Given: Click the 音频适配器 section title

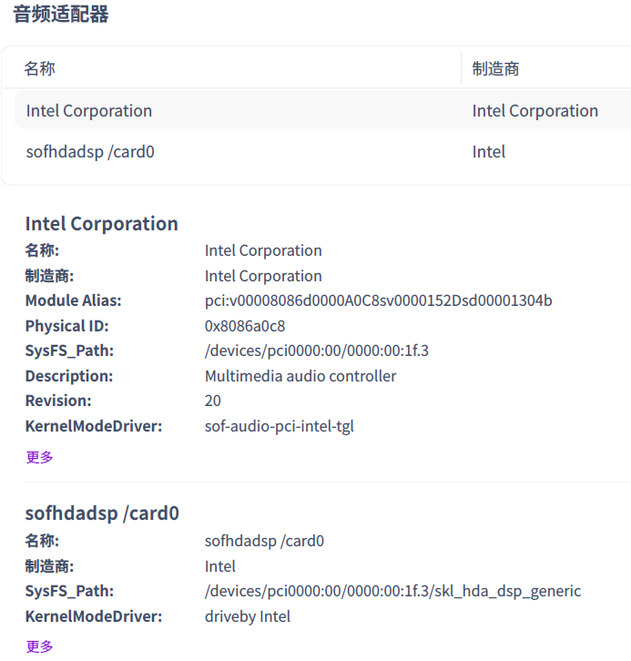Looking at the screenshot, I should (x=61, y=15).
